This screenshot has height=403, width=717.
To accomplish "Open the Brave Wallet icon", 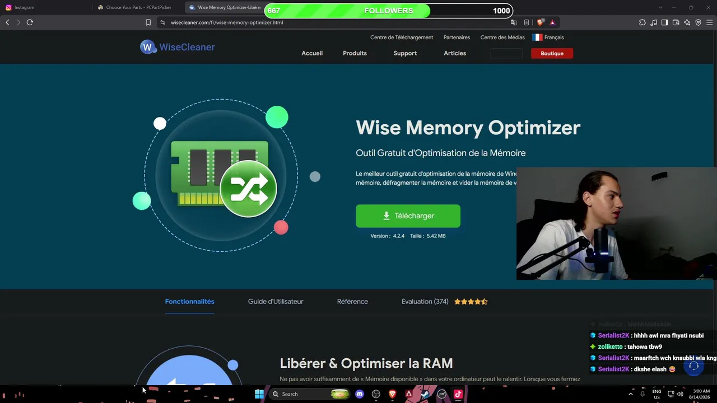I will [x=676, y=22].
